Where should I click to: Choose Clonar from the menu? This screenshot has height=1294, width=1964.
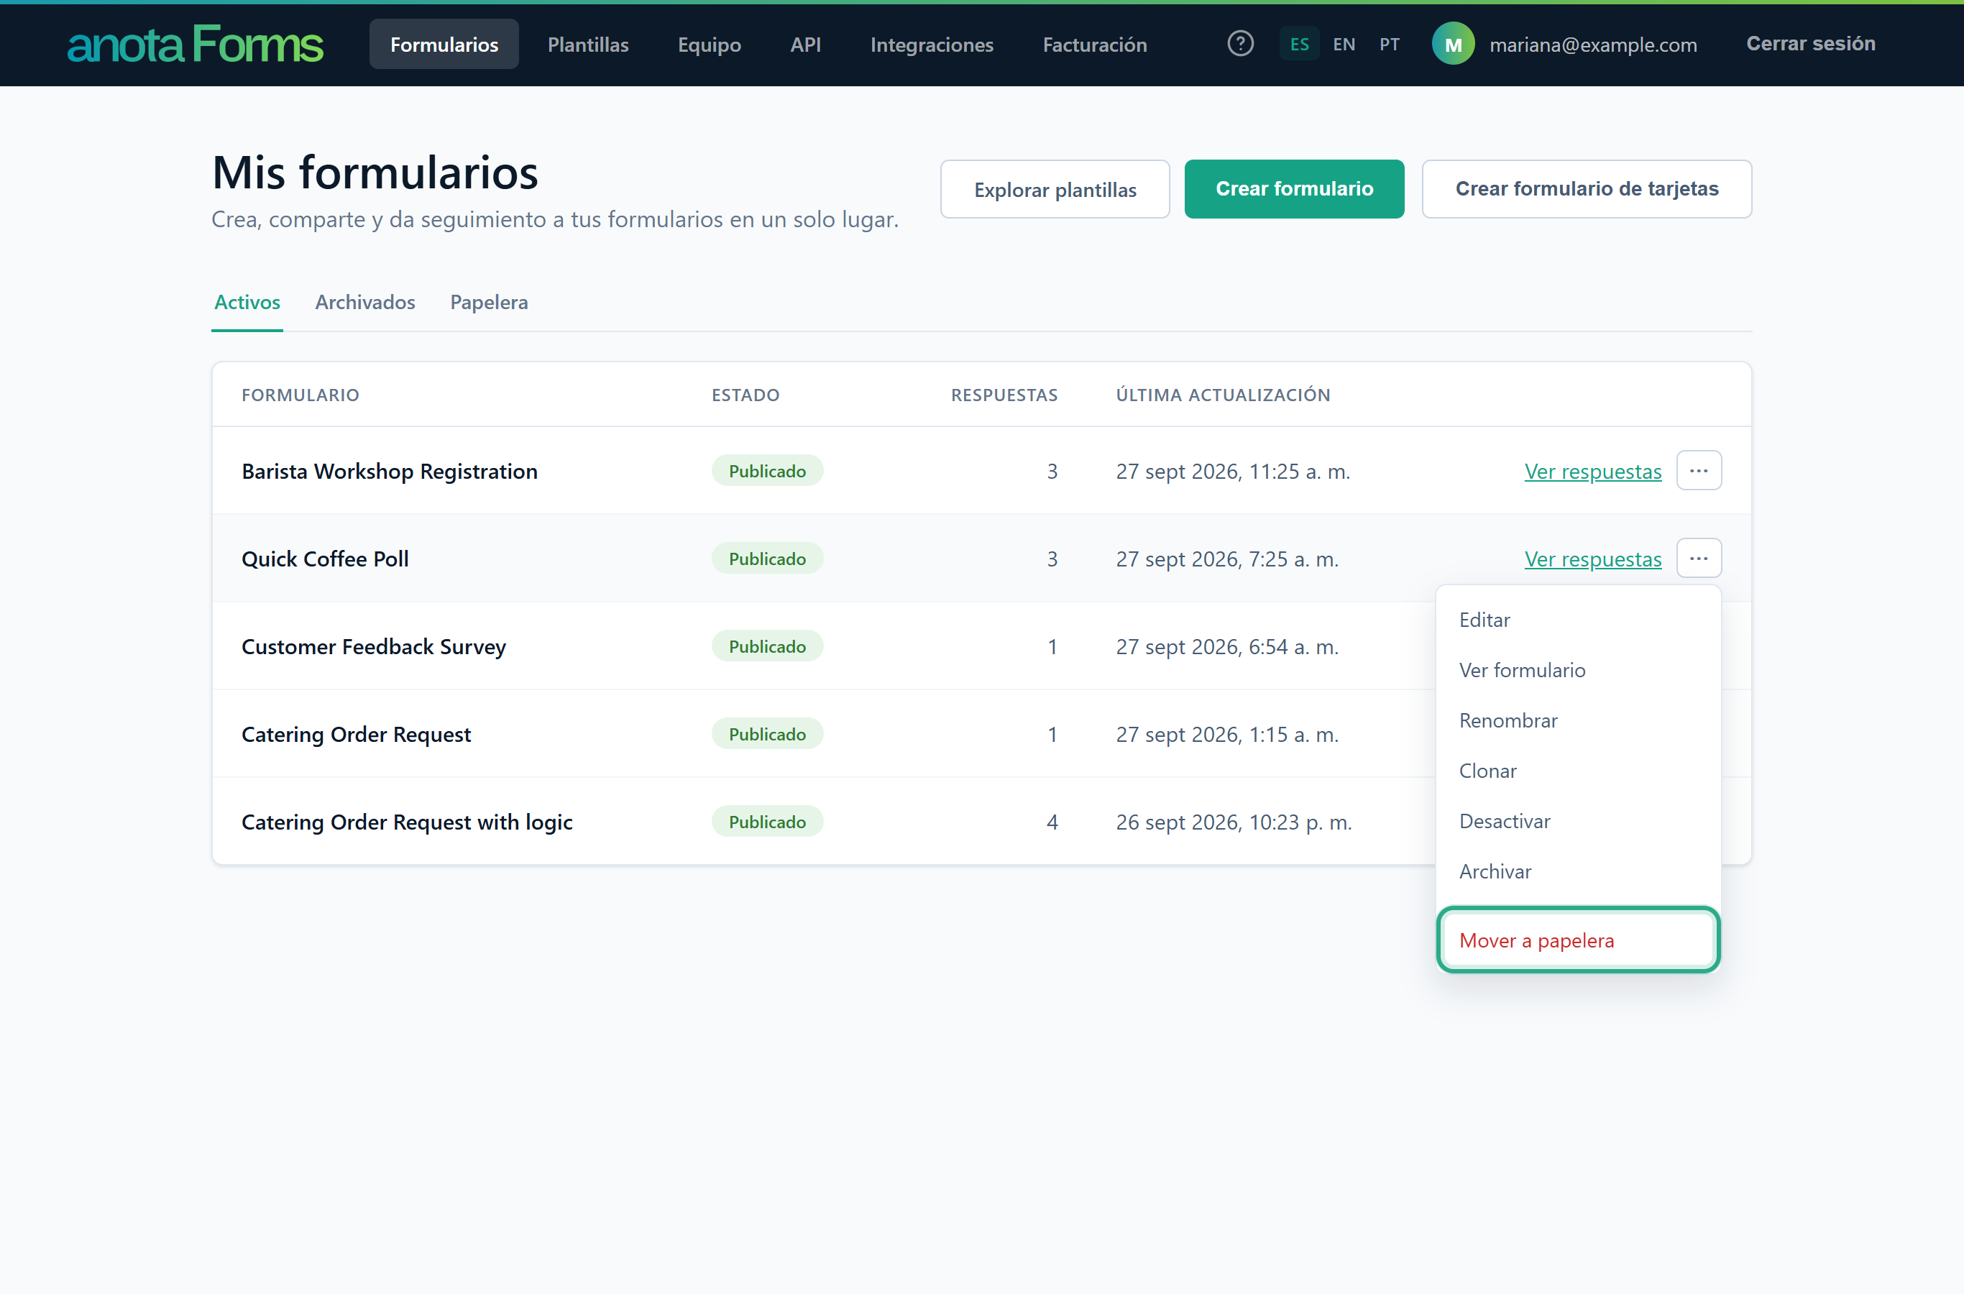(1578, 771)
